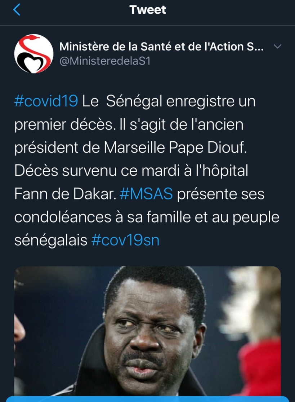Click the truncated account display name

[162, 47]
